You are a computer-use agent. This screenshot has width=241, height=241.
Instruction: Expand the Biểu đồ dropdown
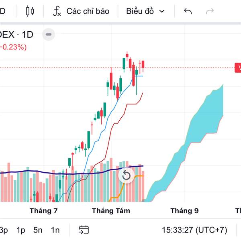click(145, 11)
